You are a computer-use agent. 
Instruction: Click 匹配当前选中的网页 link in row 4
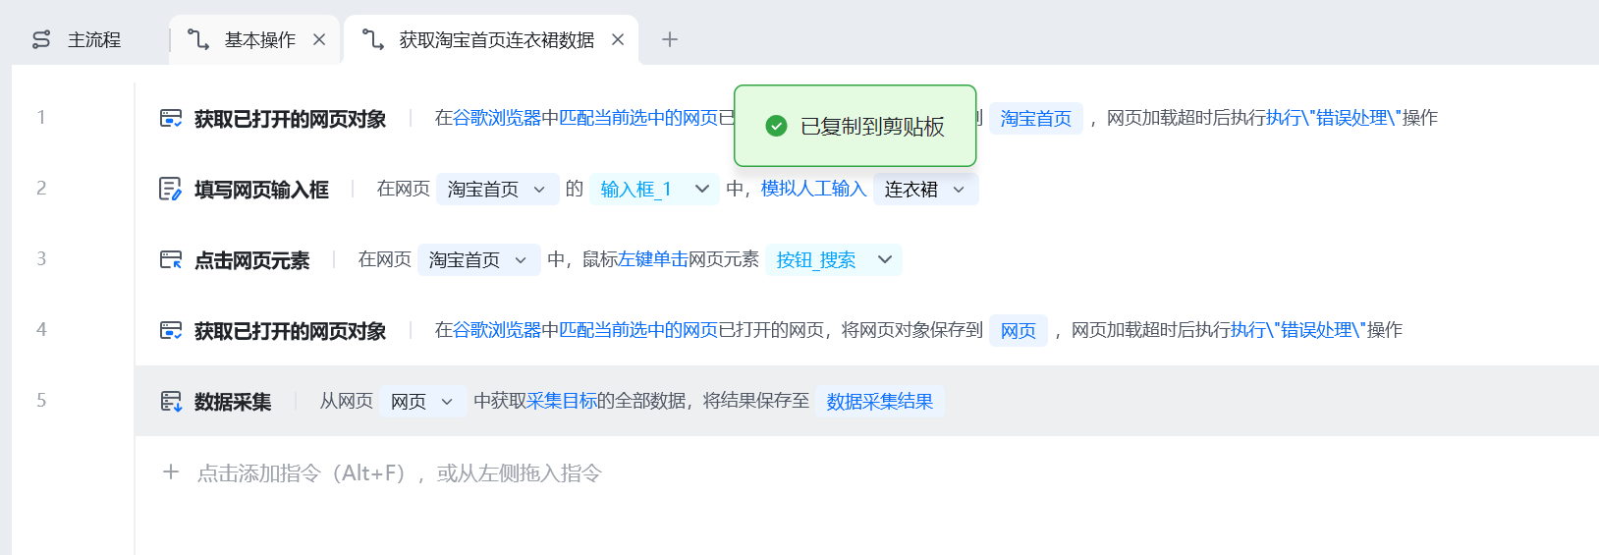(638, 330)
